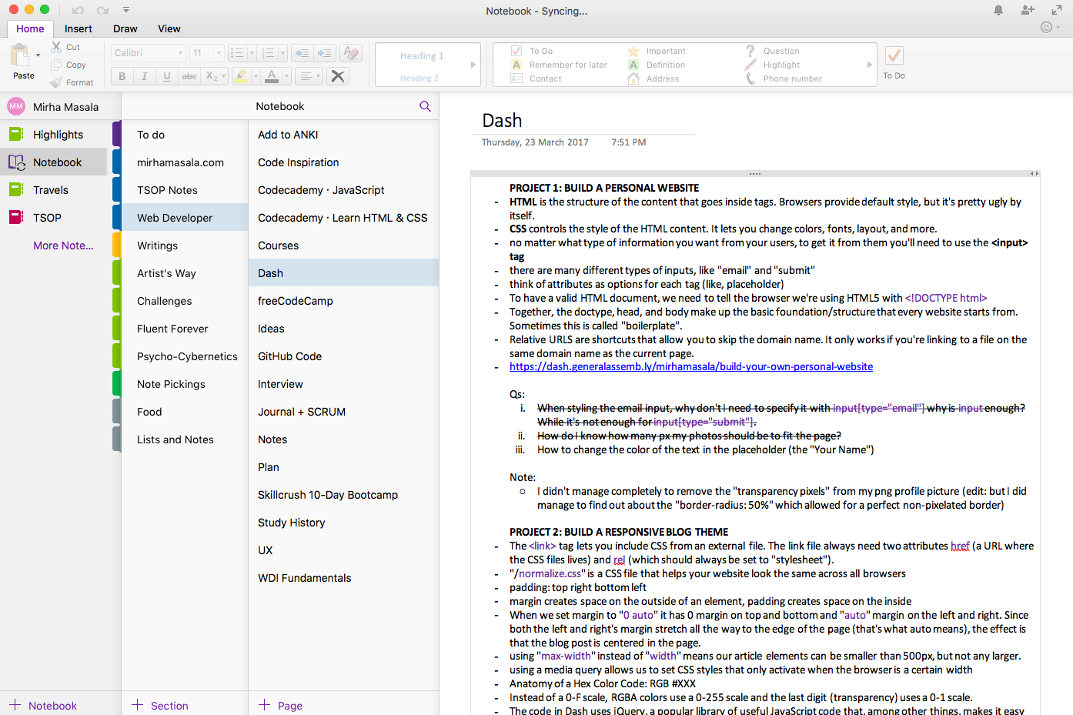Click the redo arrow
The width and height of the screenshot is (1073, 715).
pos(102,11)
